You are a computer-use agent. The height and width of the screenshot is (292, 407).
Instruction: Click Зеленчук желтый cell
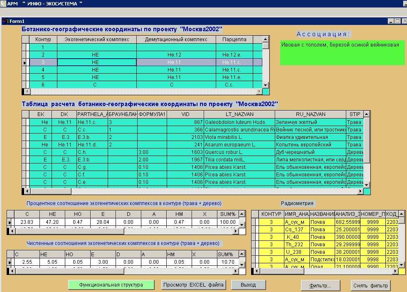(311, 122)
